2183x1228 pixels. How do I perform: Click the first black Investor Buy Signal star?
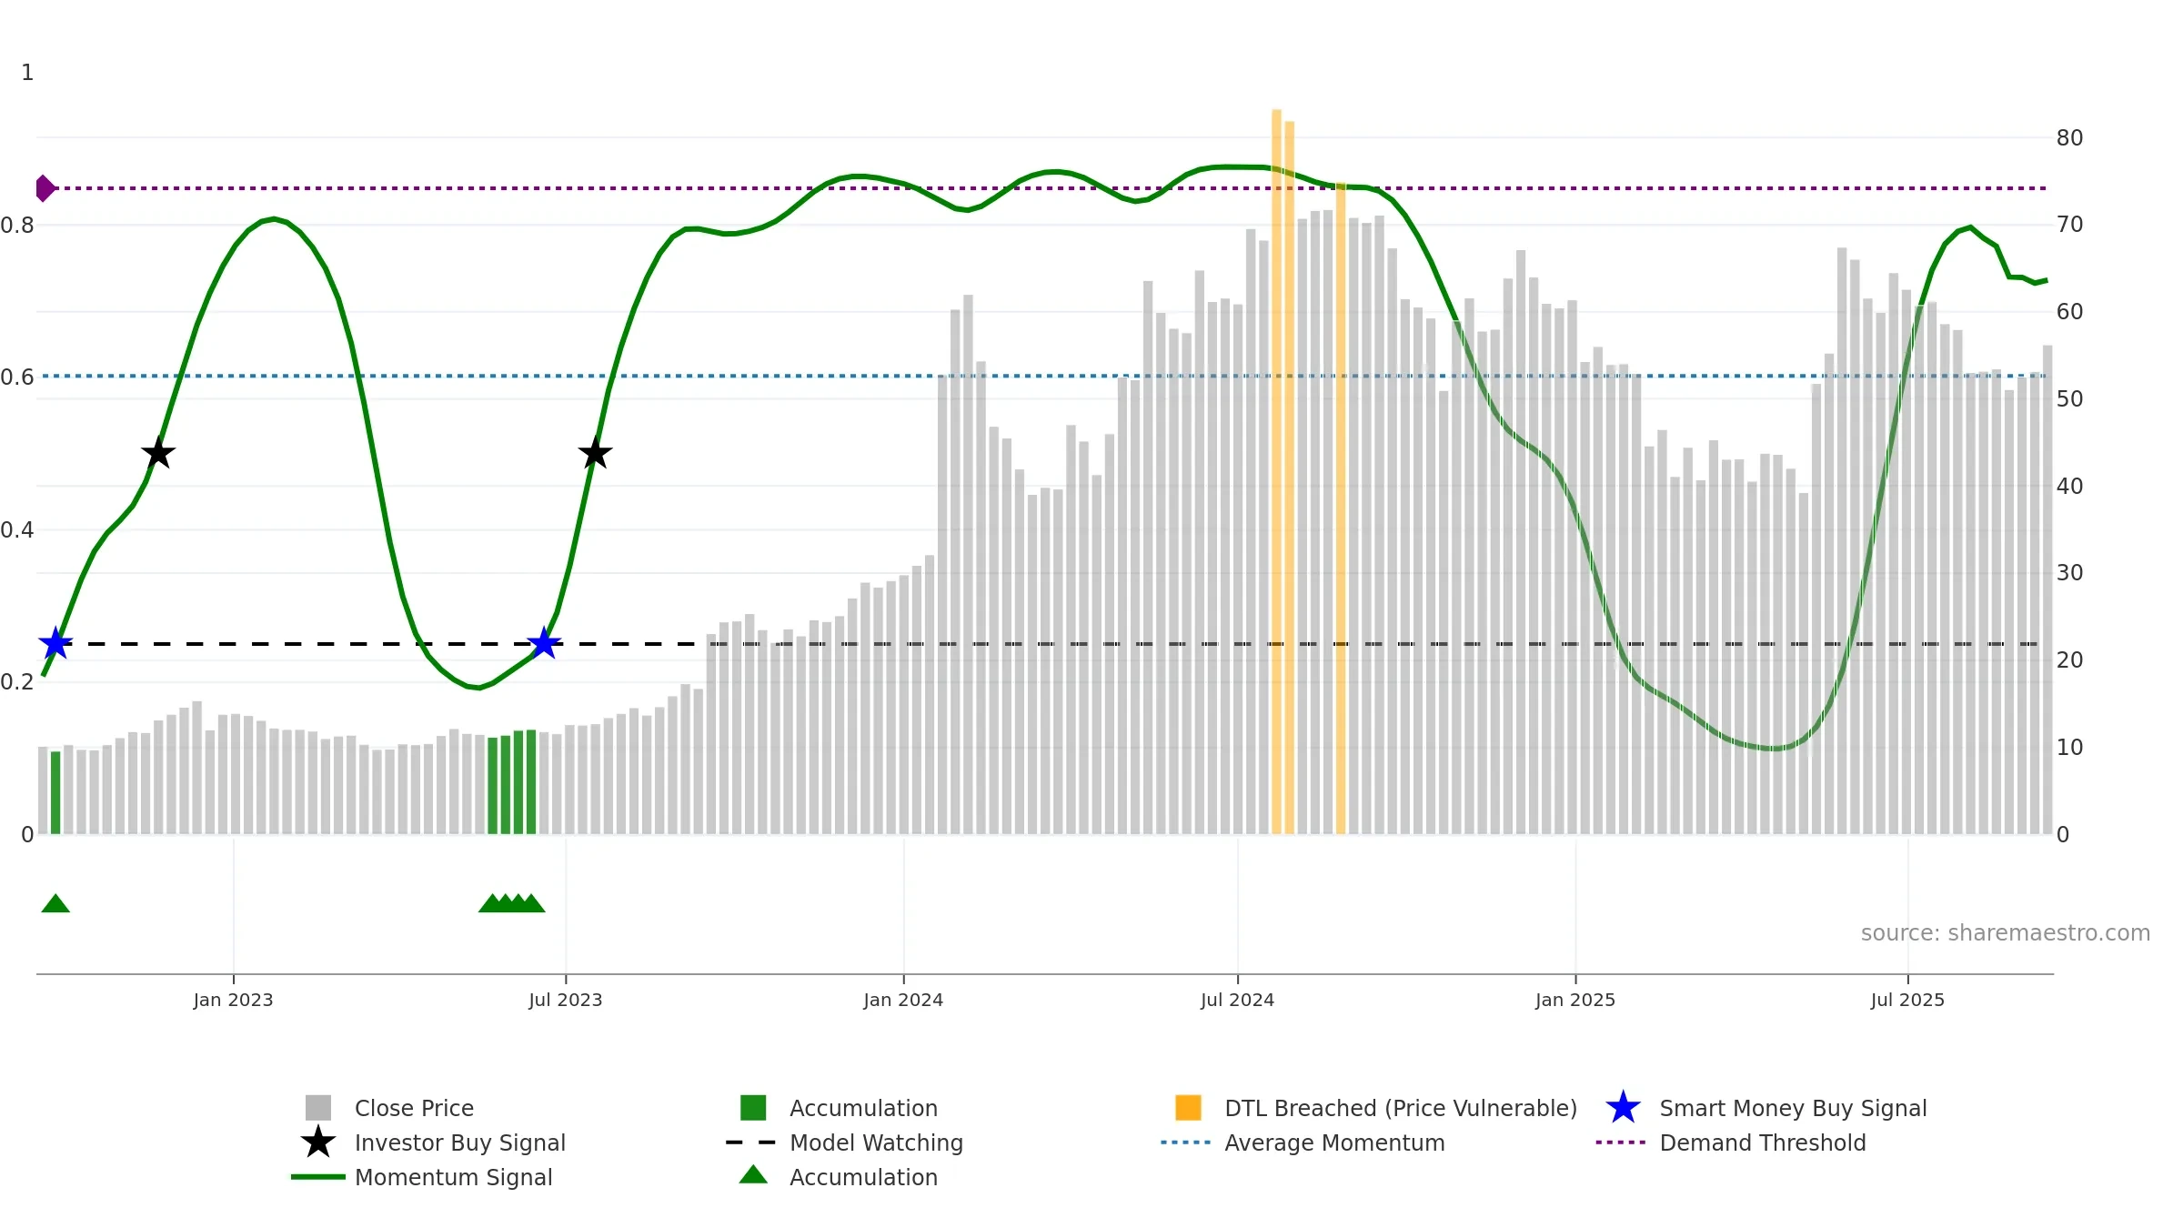(x=158, y=452)
